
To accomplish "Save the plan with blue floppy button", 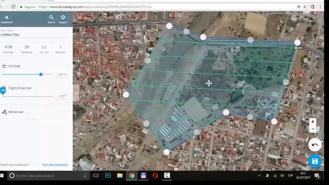I will (315, 161).
